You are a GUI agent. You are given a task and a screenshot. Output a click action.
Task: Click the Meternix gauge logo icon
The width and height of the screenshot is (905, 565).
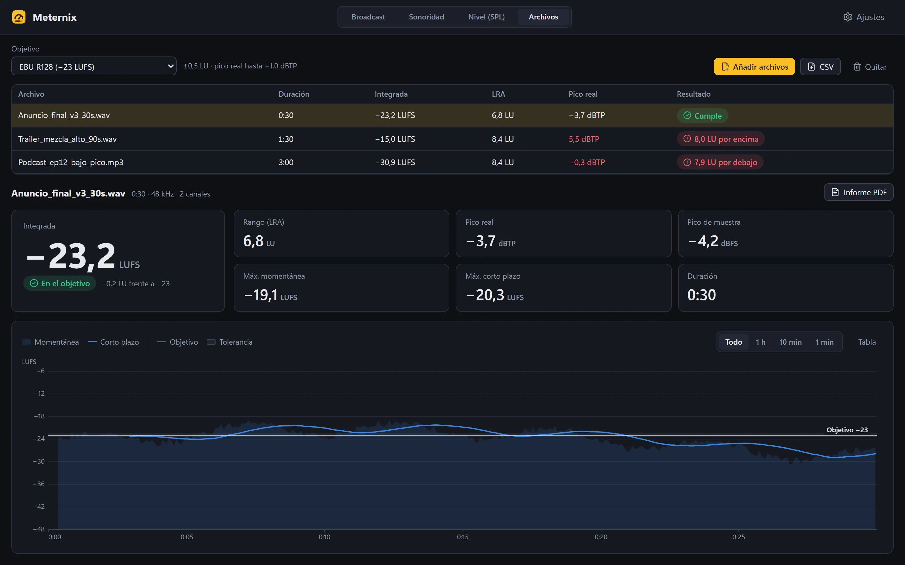pos(19,17)
